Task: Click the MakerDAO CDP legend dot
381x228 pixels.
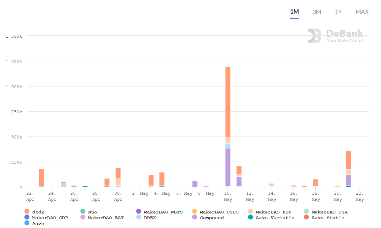Action: (27, 217)
